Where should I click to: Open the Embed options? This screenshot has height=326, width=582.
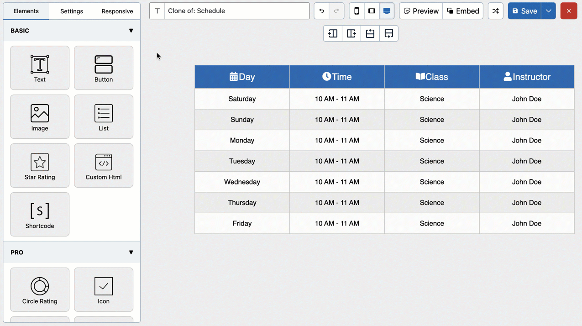[463, 11]
